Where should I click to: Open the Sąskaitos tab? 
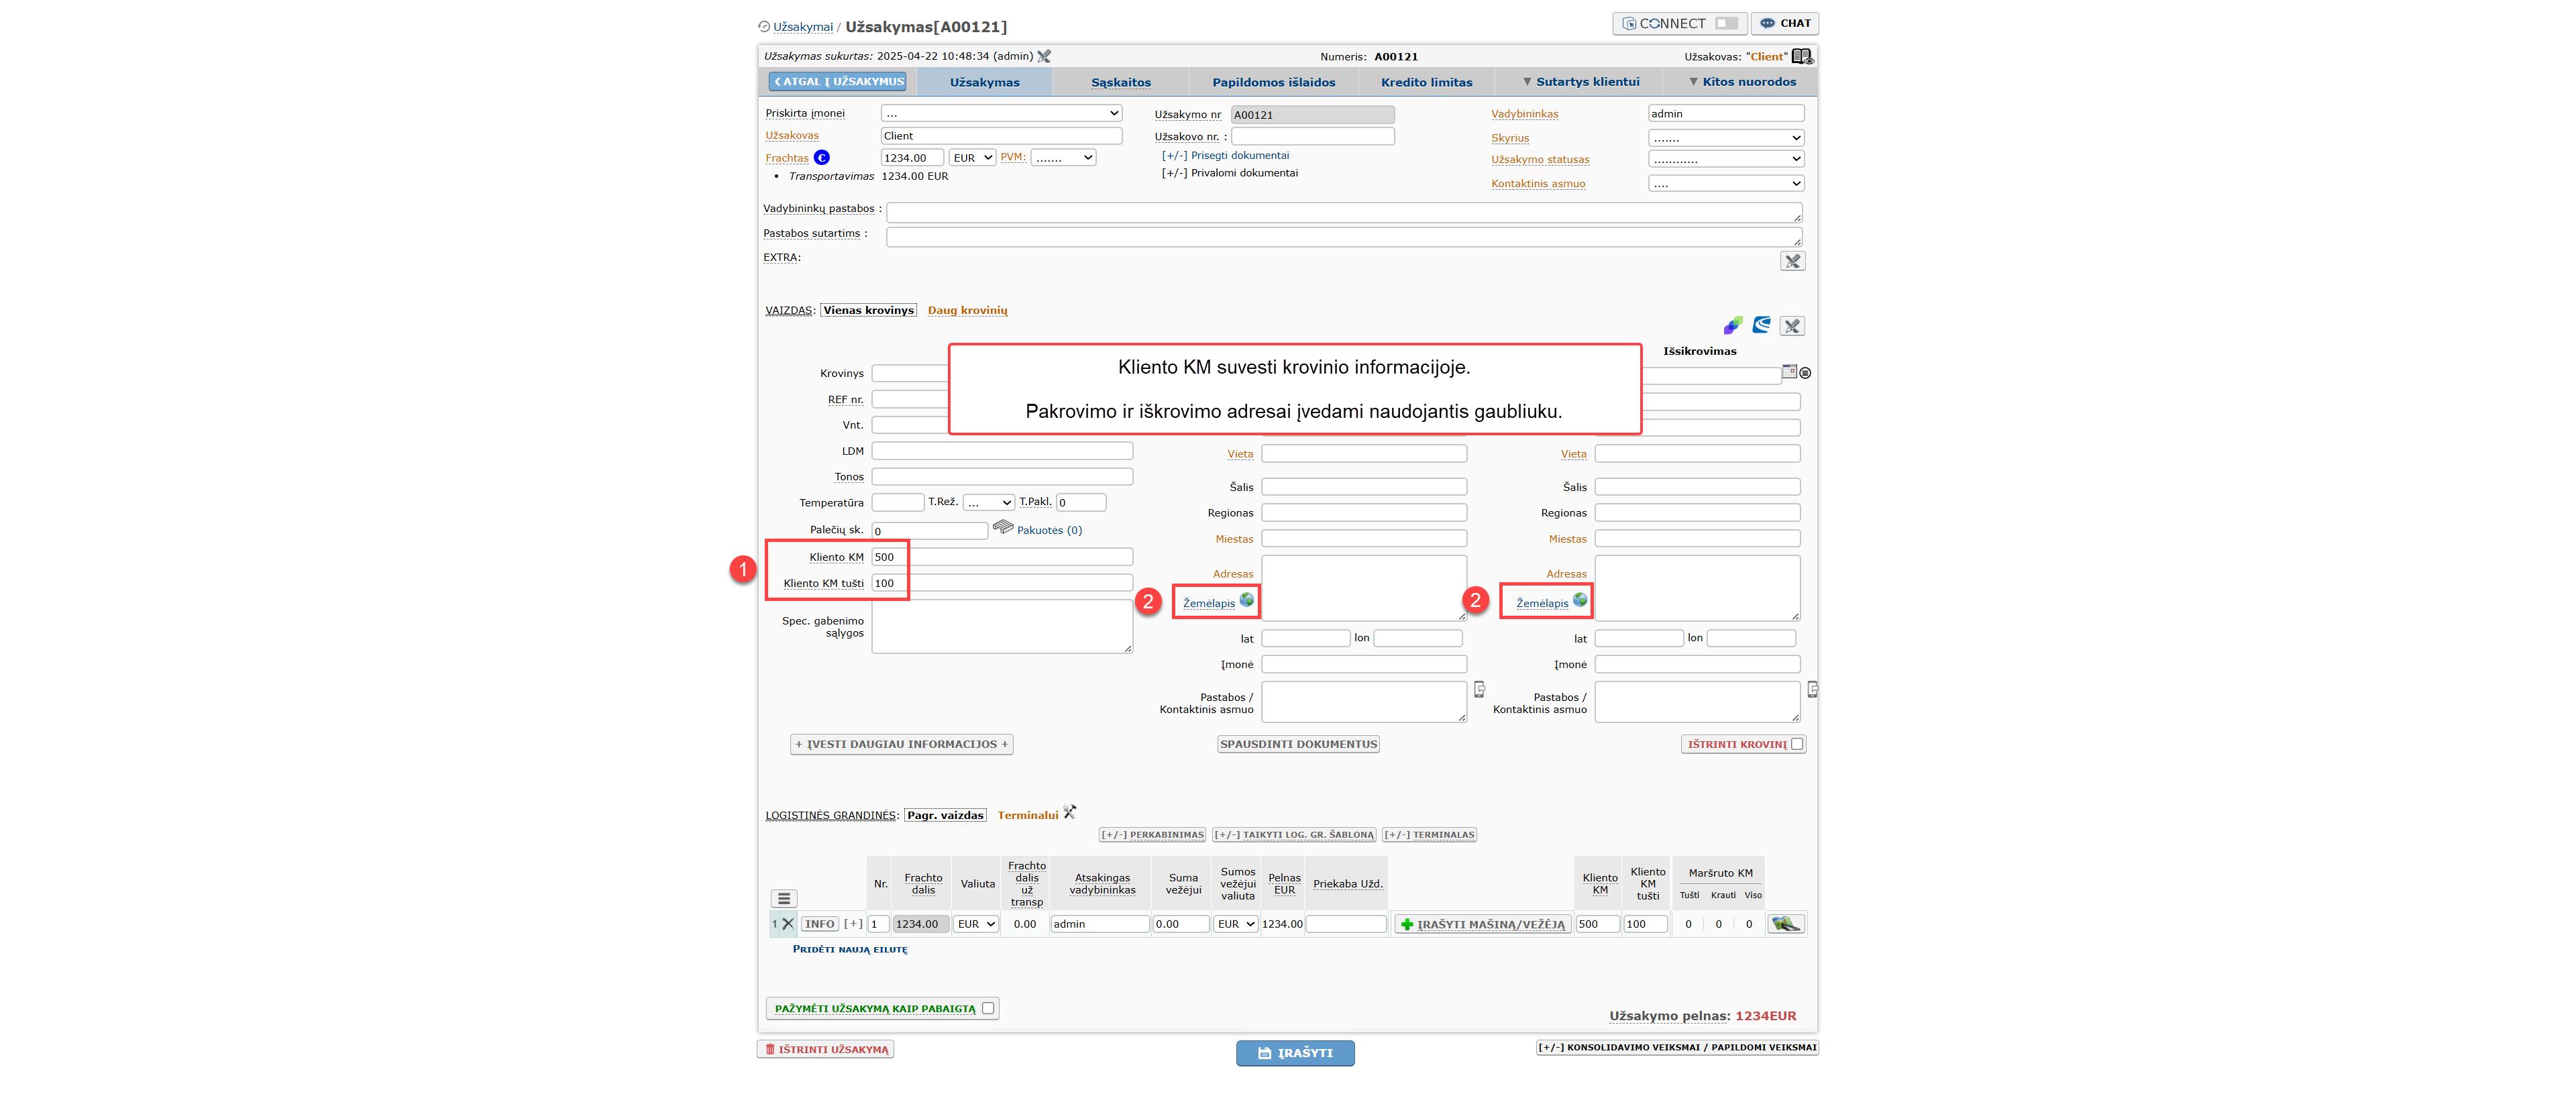click(1120, 83)
